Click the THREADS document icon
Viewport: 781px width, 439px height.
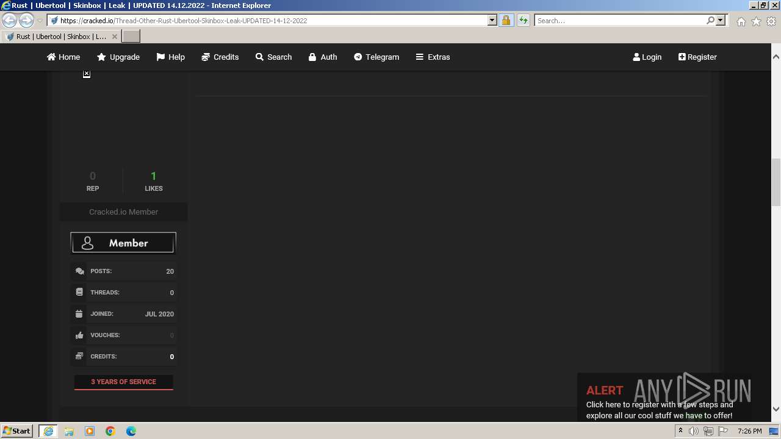(79, 293)
